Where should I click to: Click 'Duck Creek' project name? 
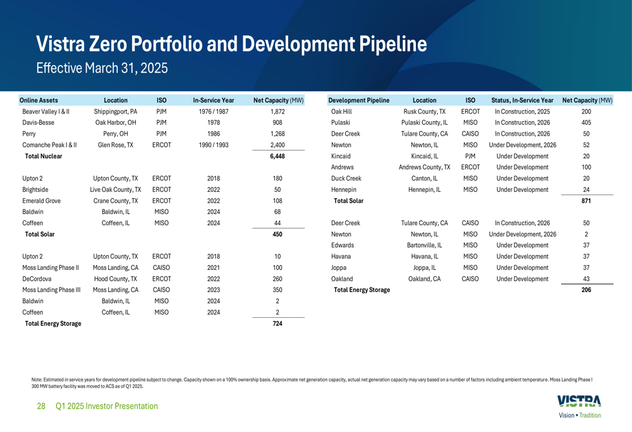pyautogui.click(x=346, y=178)
